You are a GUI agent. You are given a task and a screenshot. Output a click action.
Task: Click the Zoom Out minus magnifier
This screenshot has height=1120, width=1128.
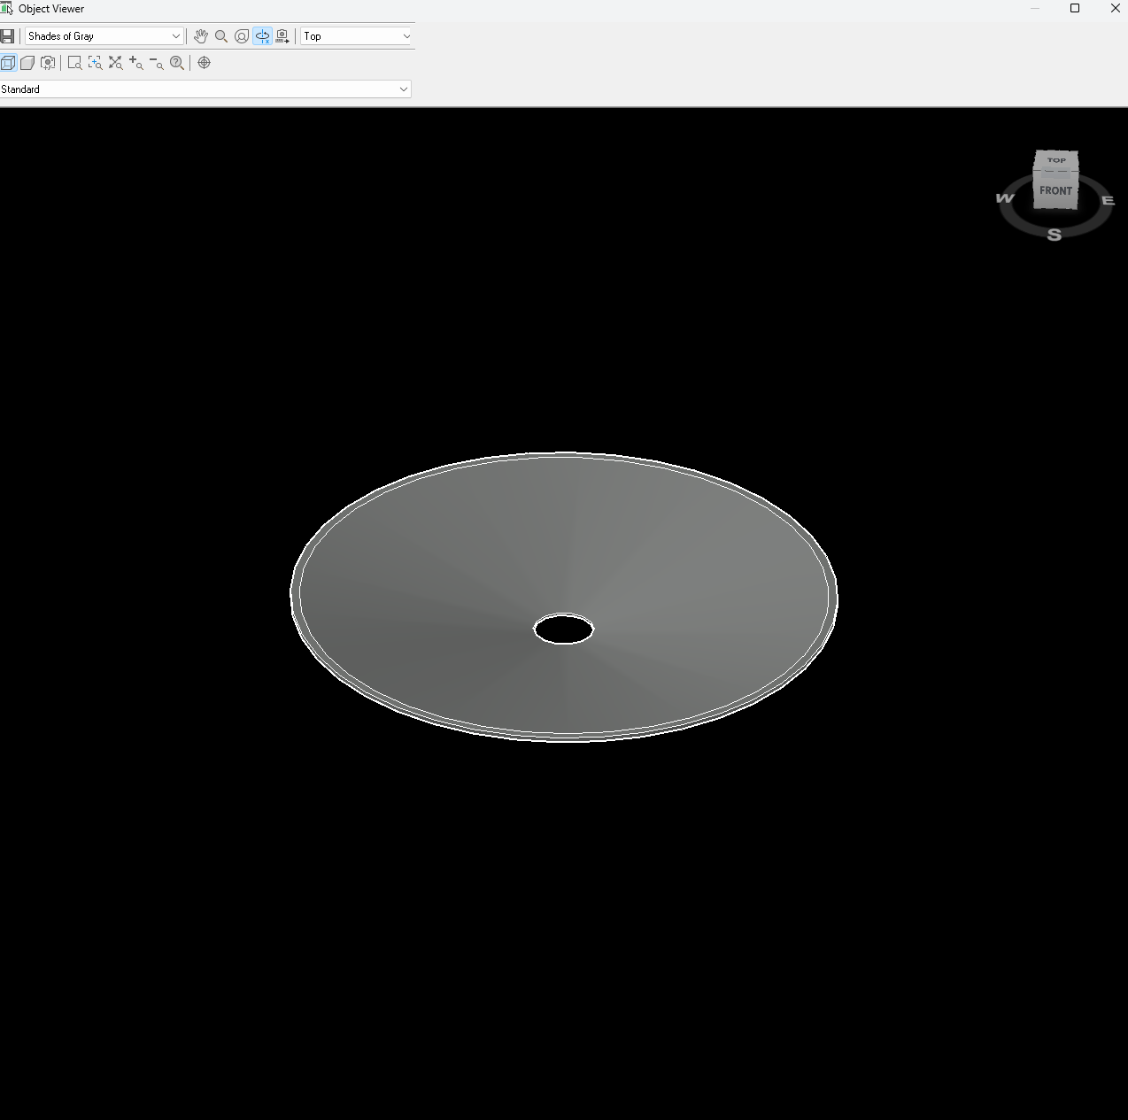click(x=157, y=63)
